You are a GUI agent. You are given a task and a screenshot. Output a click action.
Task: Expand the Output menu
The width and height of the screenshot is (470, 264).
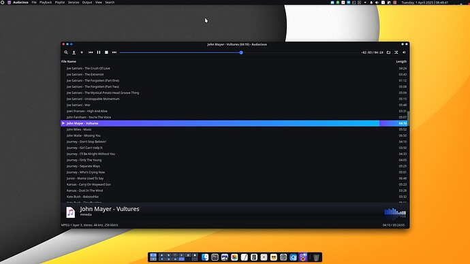(x=87, y=3)
